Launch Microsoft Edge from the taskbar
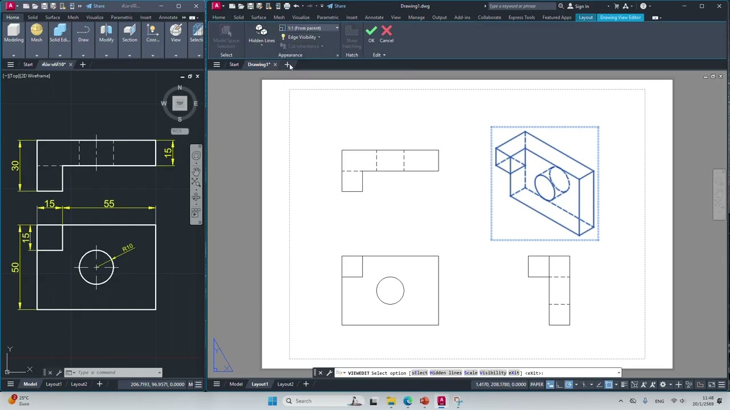 (x=408, y=401)
